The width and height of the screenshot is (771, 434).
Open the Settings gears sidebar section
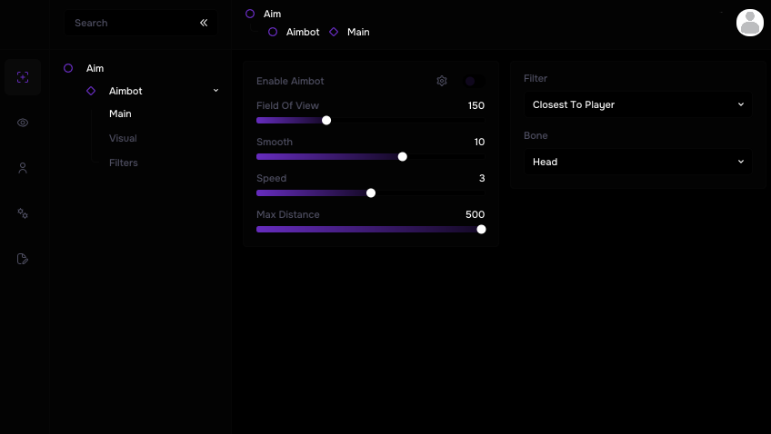(23, 213)
